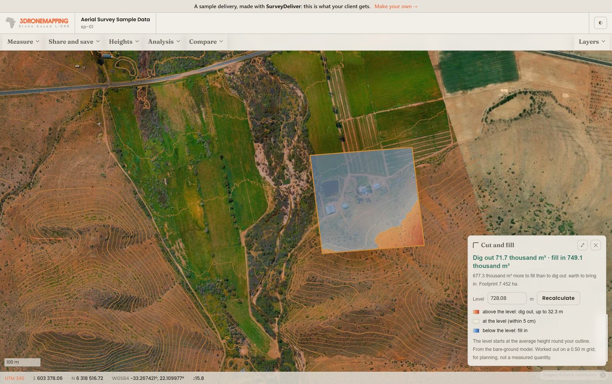Open the Layers dropdown
Image resolution: width=612 pixels, height=384 pixels.
point(592,42)
